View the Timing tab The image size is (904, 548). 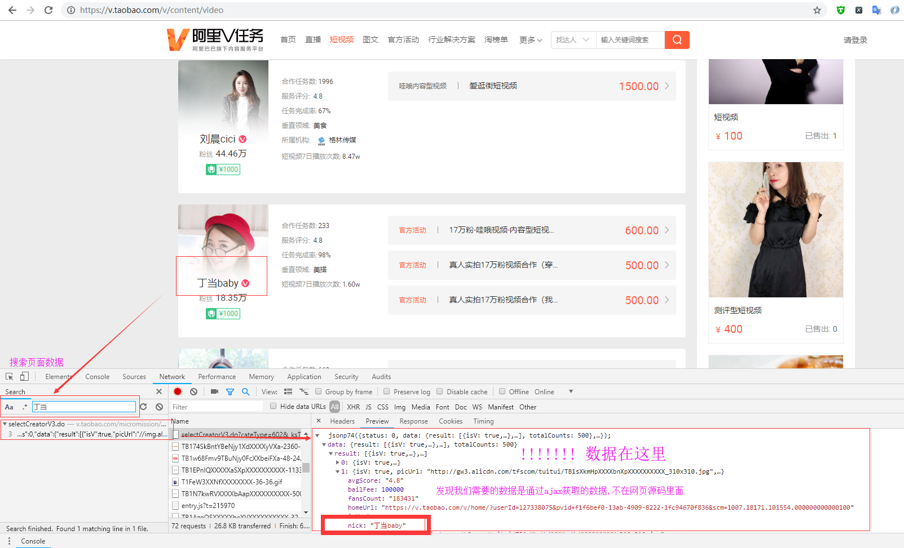click(x=483, y=421)
